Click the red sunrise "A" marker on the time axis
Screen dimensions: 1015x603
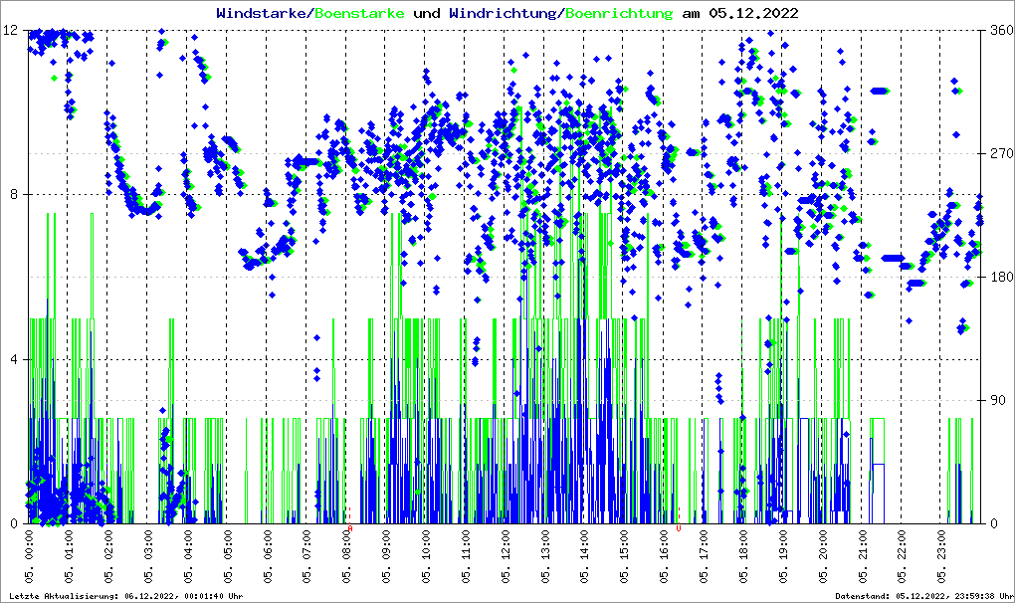350,529
